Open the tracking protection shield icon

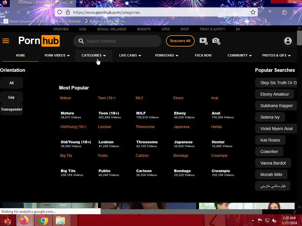60,12
